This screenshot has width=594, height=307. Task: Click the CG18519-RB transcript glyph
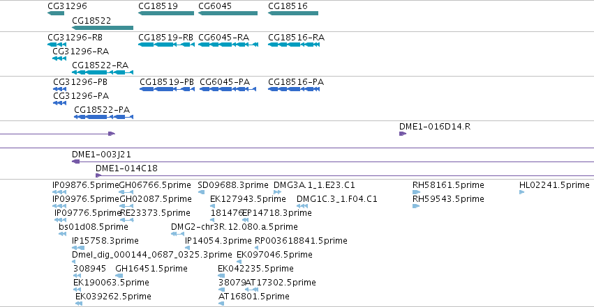pos(166,45)
